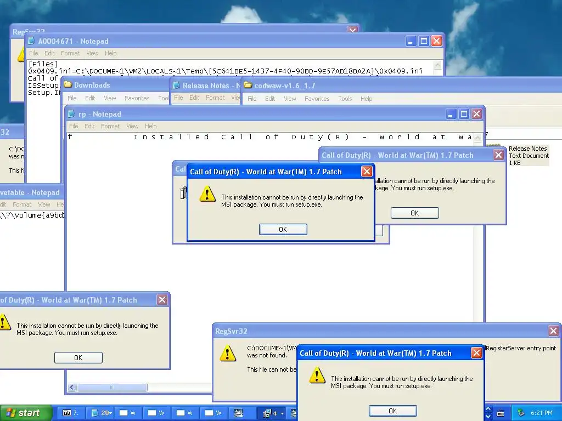Image resolution: width=562 pixels, height=421 pixels.
Task: Open View menu in A0004671 Notepad
Action: [x=92, y=53]
